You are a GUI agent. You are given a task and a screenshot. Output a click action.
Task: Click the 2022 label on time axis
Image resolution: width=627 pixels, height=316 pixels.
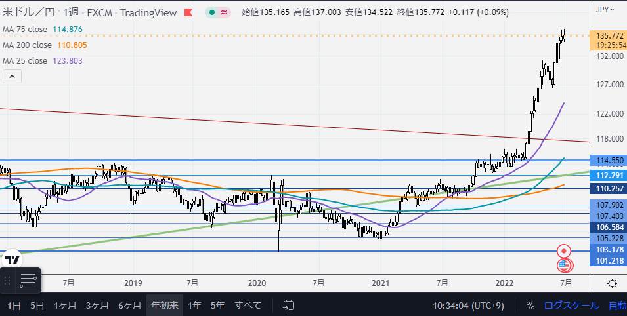click(505, 283)
